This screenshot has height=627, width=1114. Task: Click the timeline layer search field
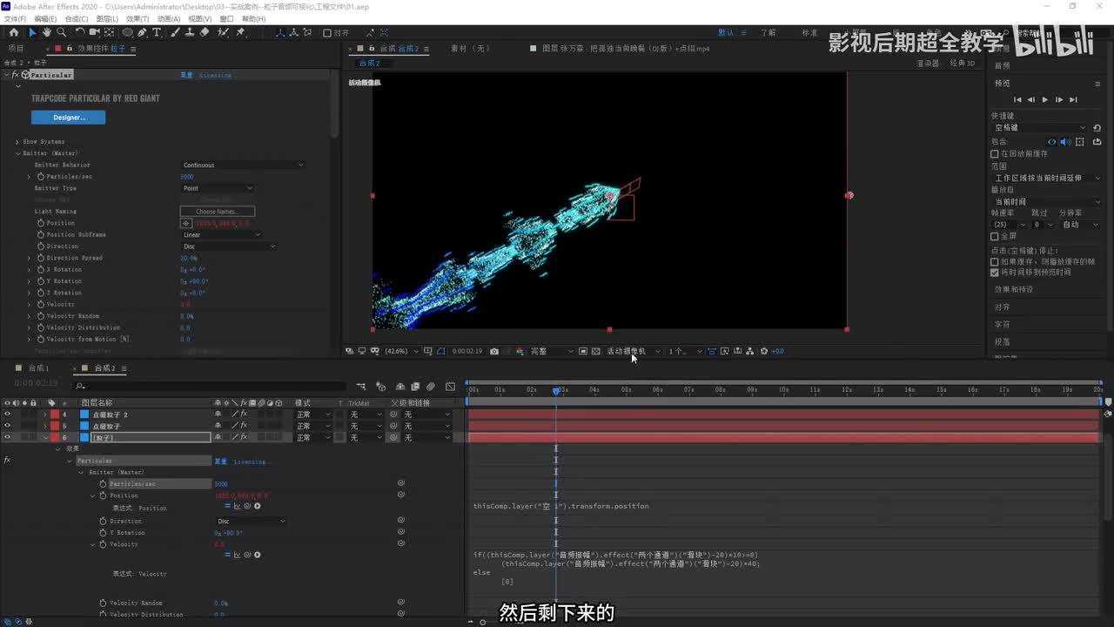(x=209, y=386)
